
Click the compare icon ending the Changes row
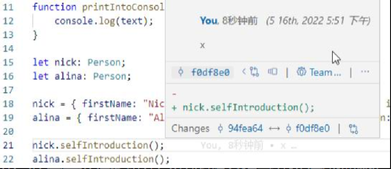click(x=353, y=129)
